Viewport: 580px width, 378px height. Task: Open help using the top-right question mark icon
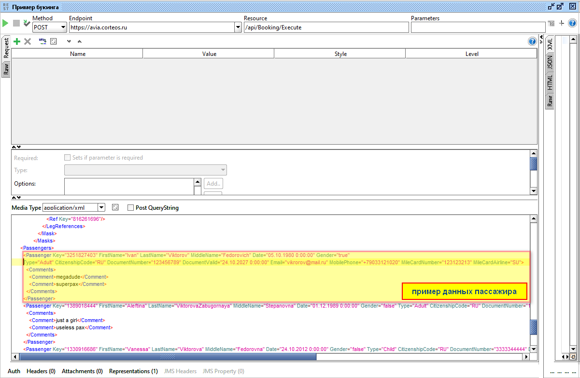coord(572,23)
